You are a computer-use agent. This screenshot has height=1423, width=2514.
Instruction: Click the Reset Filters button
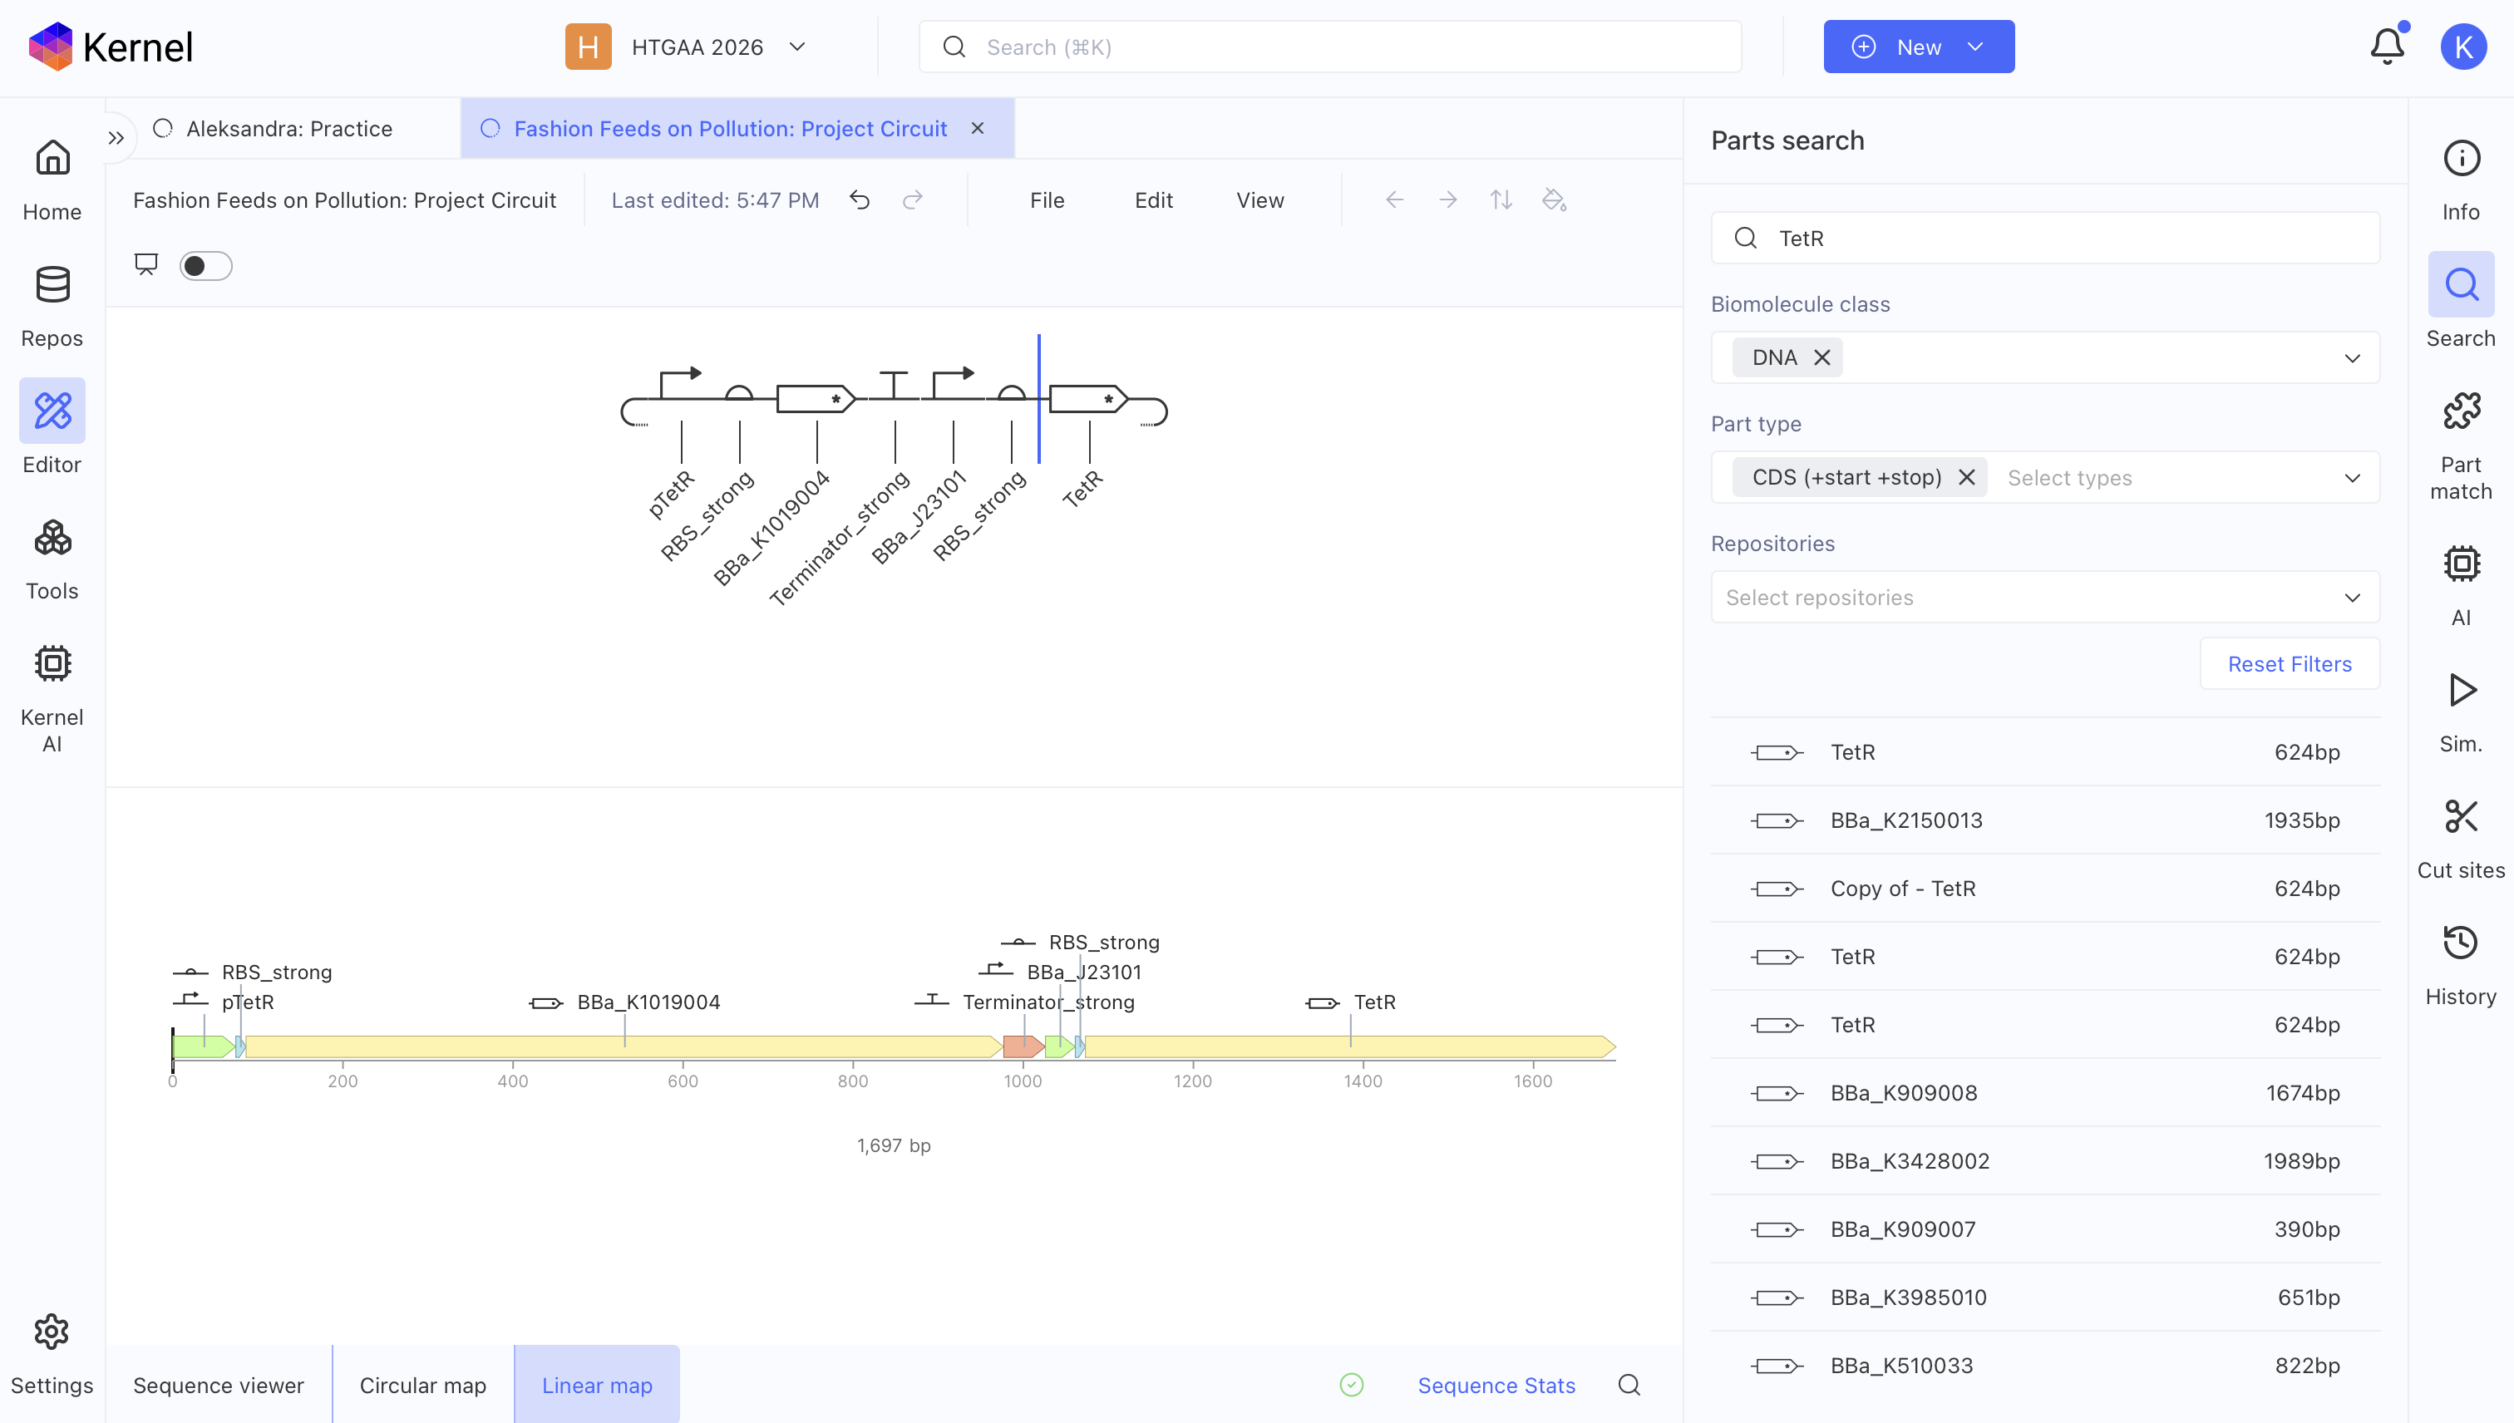pyautogui.click(x=2290, y=665)
